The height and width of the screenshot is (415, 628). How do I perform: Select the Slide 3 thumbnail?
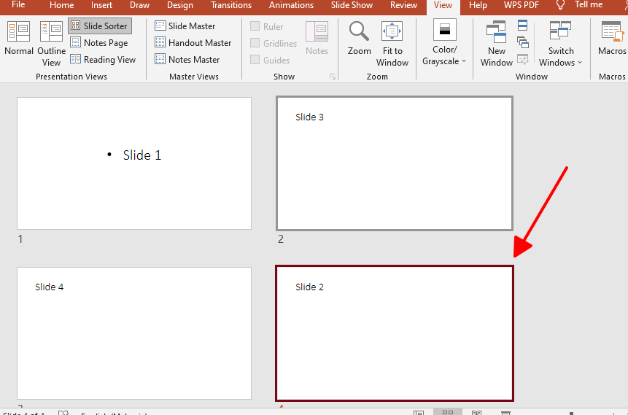[x=394, y=163]
